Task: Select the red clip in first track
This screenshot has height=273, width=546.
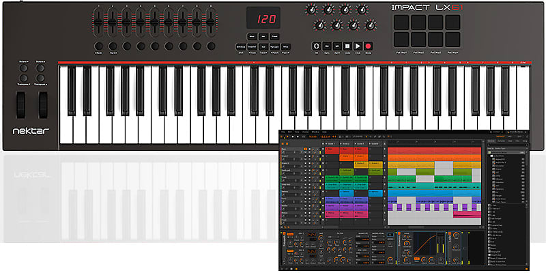Action: point(332,151)
